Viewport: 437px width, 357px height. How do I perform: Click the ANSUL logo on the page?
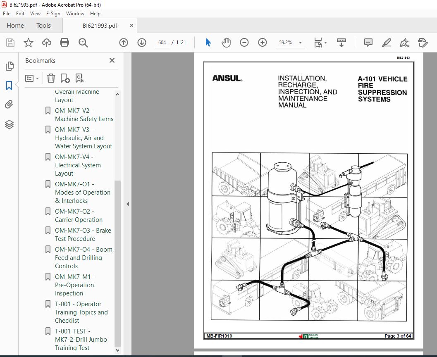(x=227, y=79)
